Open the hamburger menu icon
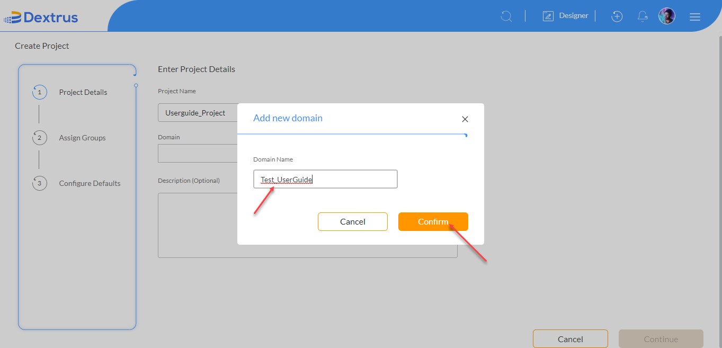Screen dimensions: 722x348 coord(695,17)
